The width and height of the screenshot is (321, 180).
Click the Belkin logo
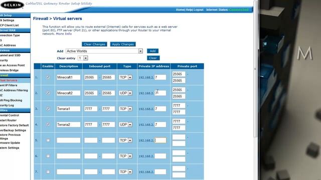click(x=12, y=5)
